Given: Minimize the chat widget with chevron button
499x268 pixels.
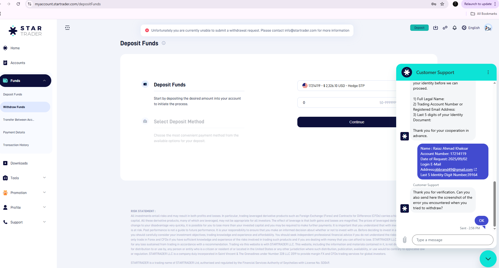Looking at the screenshot, I should (x=488, y=259).
